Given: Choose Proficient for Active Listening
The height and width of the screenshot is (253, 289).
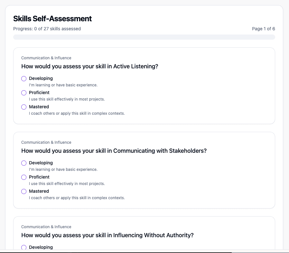Looking at the screenshot, I should [24, 93].
